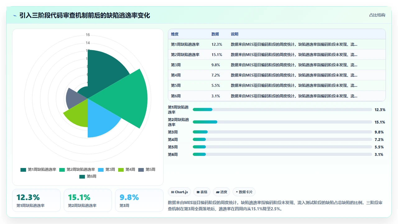Click the 第4周 progress bar

[x=282, y=139]
